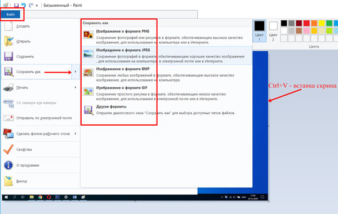The height and width of the screenshot is (214, 338).
Task: Expand the Сделать фоном рабочего стола arrow
Action: click(75, 134)
